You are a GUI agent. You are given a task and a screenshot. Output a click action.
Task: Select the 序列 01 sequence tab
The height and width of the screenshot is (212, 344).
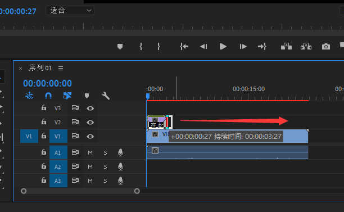tap(40, 68)
